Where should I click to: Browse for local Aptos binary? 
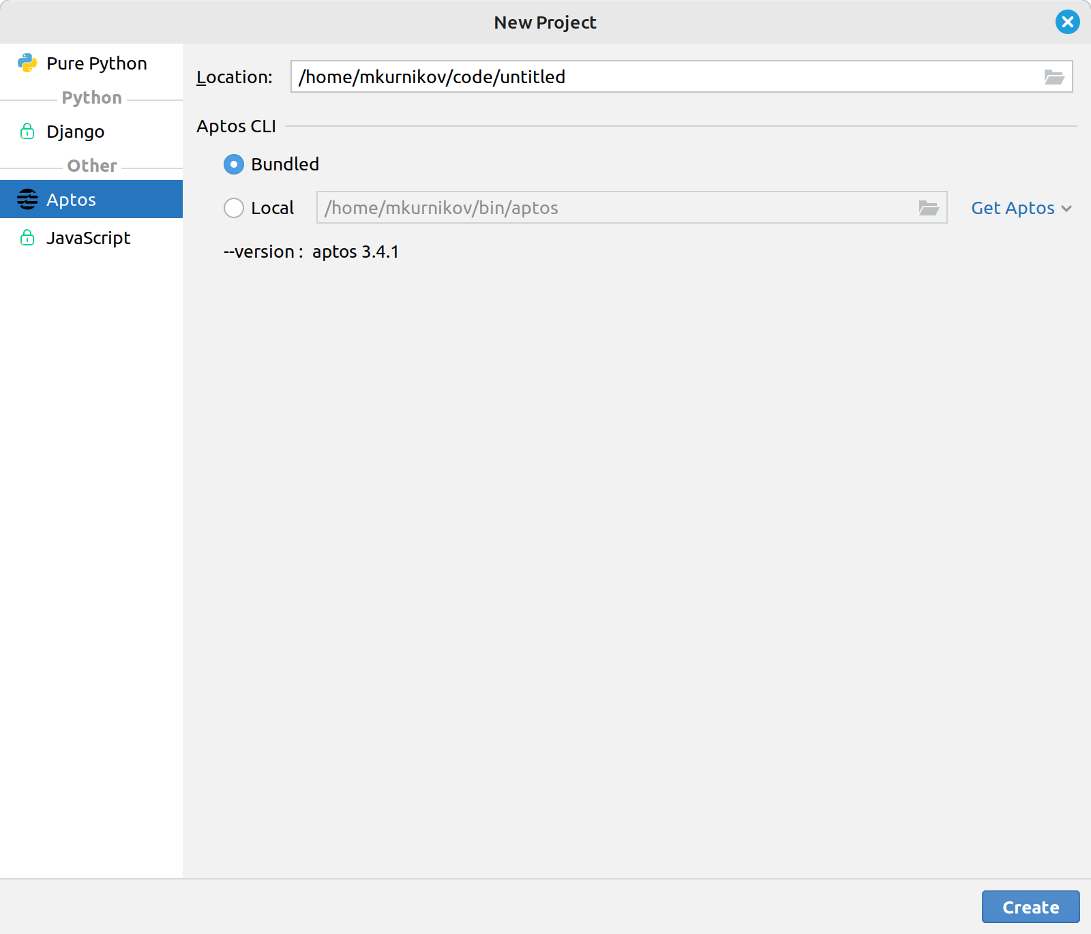click(x=929, y=208)
